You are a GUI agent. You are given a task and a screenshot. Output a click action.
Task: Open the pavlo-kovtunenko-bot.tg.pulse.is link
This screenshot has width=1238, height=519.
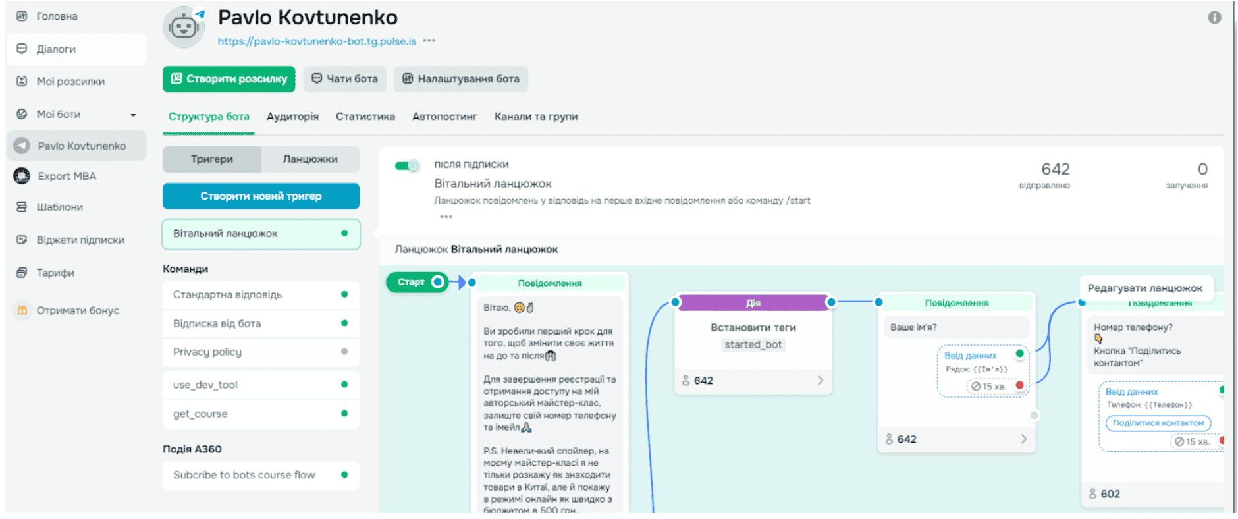317,41
